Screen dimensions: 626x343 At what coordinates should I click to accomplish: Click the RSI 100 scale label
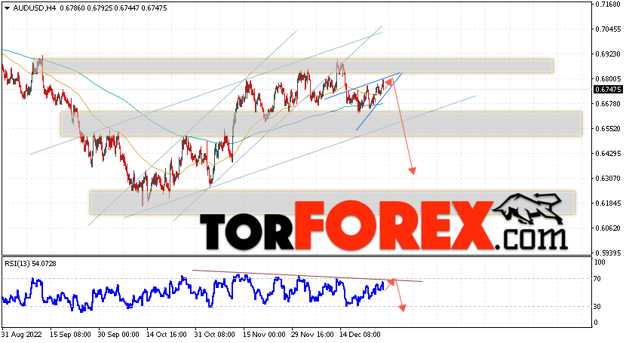click(600, 262)
